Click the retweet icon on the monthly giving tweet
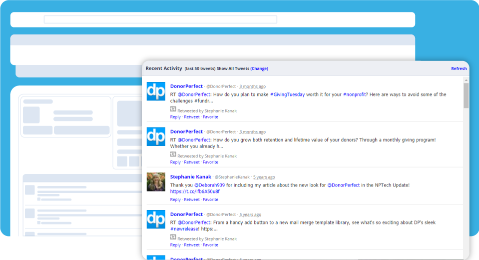479x260 pixels. pos(173,154)
